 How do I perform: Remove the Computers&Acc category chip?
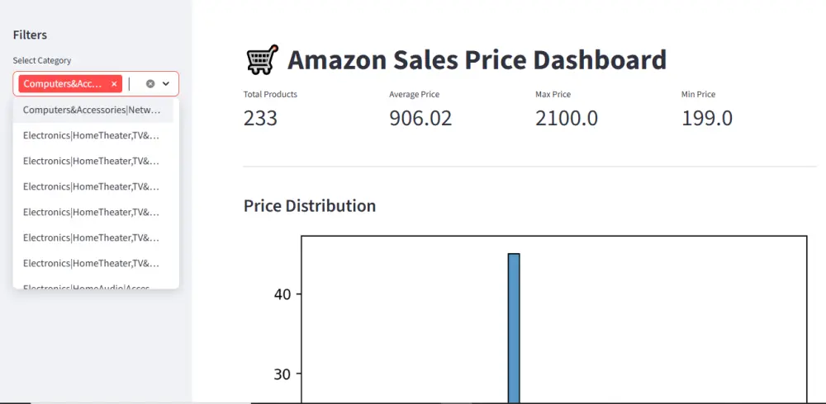[x=114, y=84]
